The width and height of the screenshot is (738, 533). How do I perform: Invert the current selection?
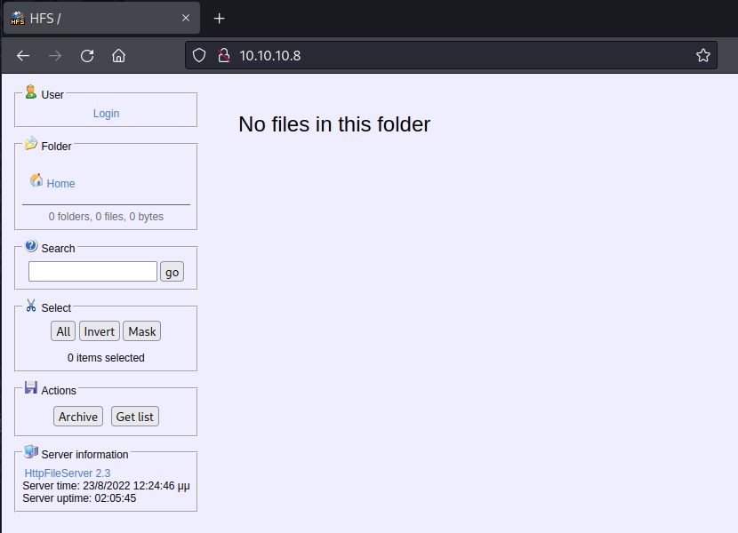click(99, 331)
